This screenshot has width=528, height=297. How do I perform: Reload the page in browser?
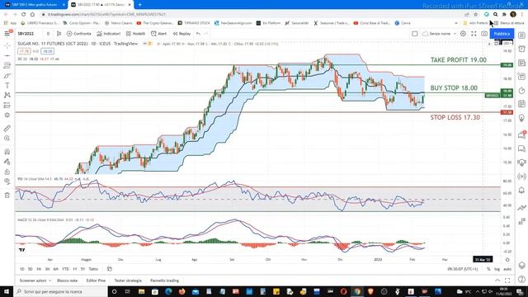(23, 14)
